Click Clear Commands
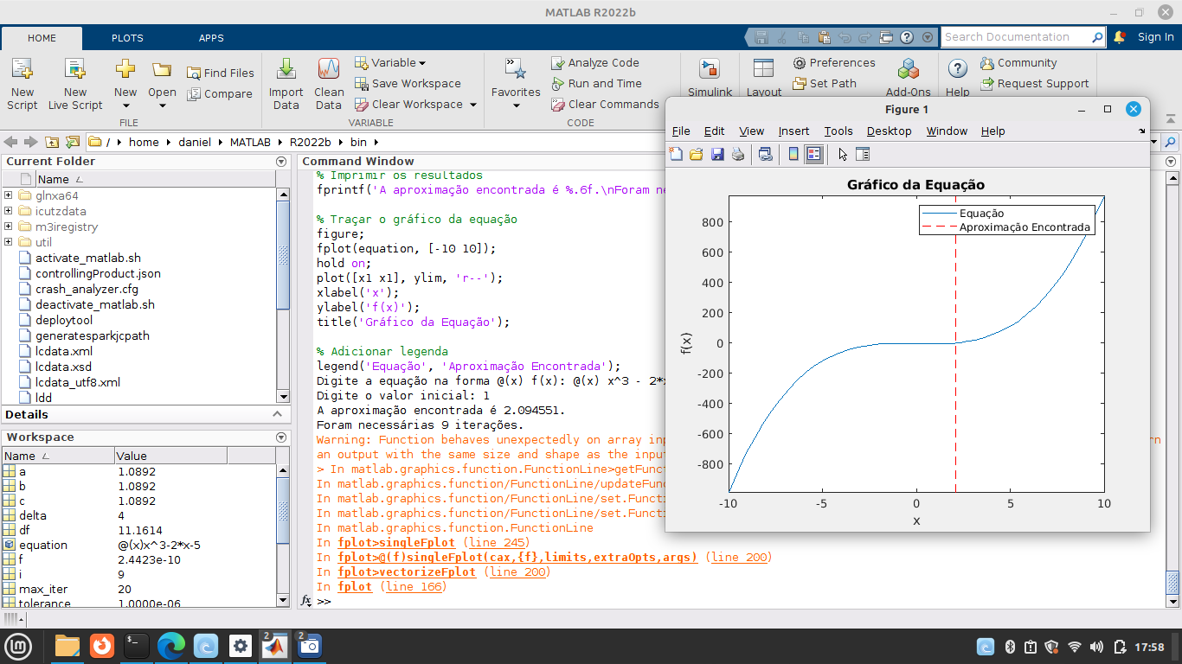 [x=605, y=104]
